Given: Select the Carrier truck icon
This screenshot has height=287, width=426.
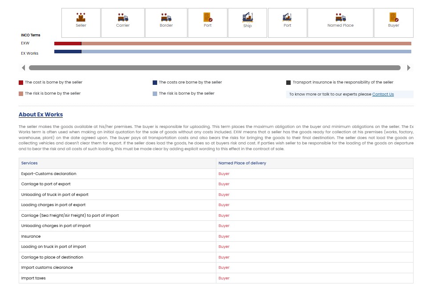Looking at the screenshot, I should click(123, 18).
